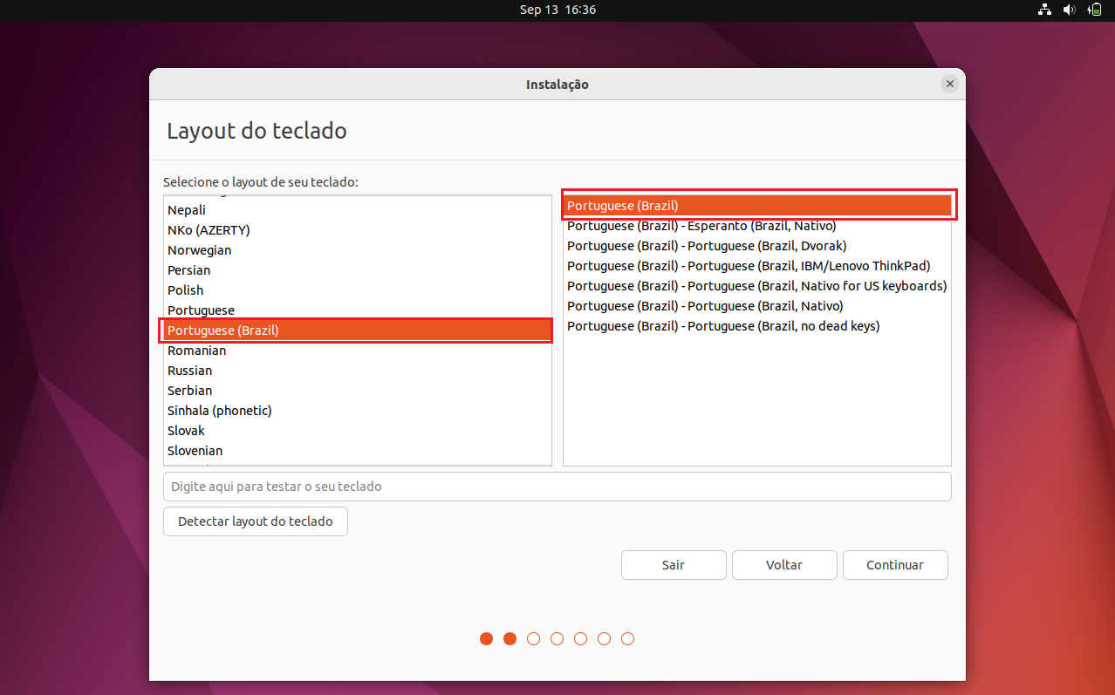Select the IBM/Lenovo ThinkPad variant
The width and height of the screenshot is (1115, 695).
pyautogui.click(x=757, y=266)
